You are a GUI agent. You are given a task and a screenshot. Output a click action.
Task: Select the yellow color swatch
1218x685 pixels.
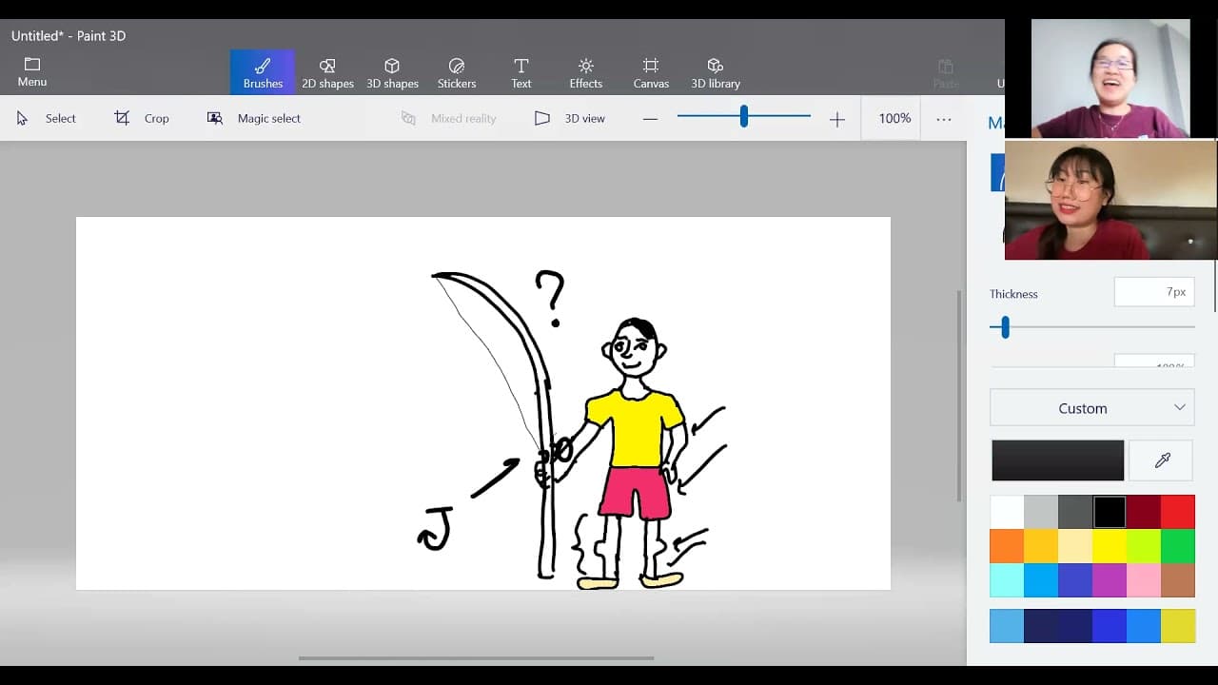point(1110,546)
